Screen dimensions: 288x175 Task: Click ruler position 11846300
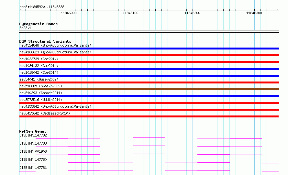tap(254, 13)
